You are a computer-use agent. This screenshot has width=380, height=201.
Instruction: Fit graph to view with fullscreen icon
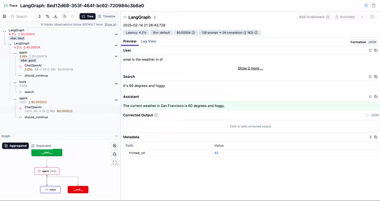tap(114, 163)
